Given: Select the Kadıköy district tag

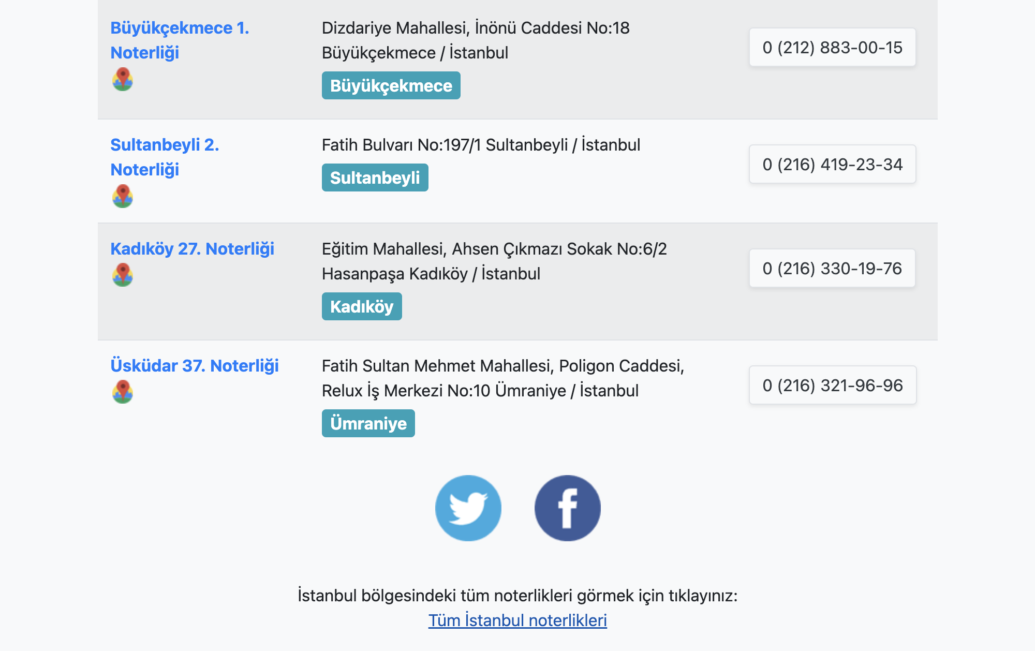Looking at the screenshot, I should pyautogui.click(x=362, y=306).
